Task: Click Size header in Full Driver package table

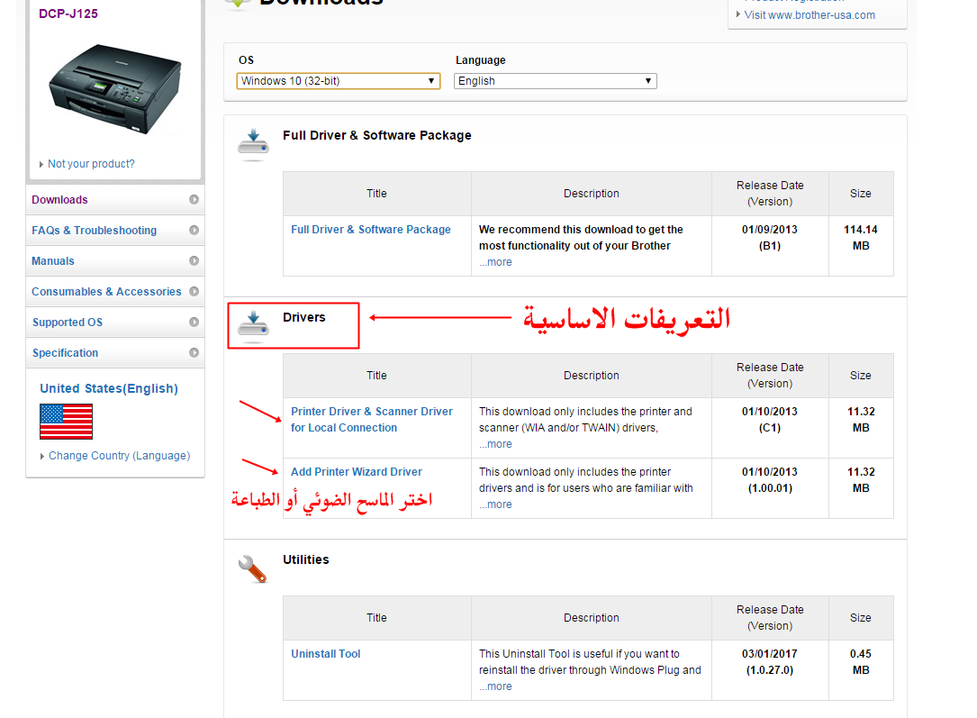Action: point(861,193)
